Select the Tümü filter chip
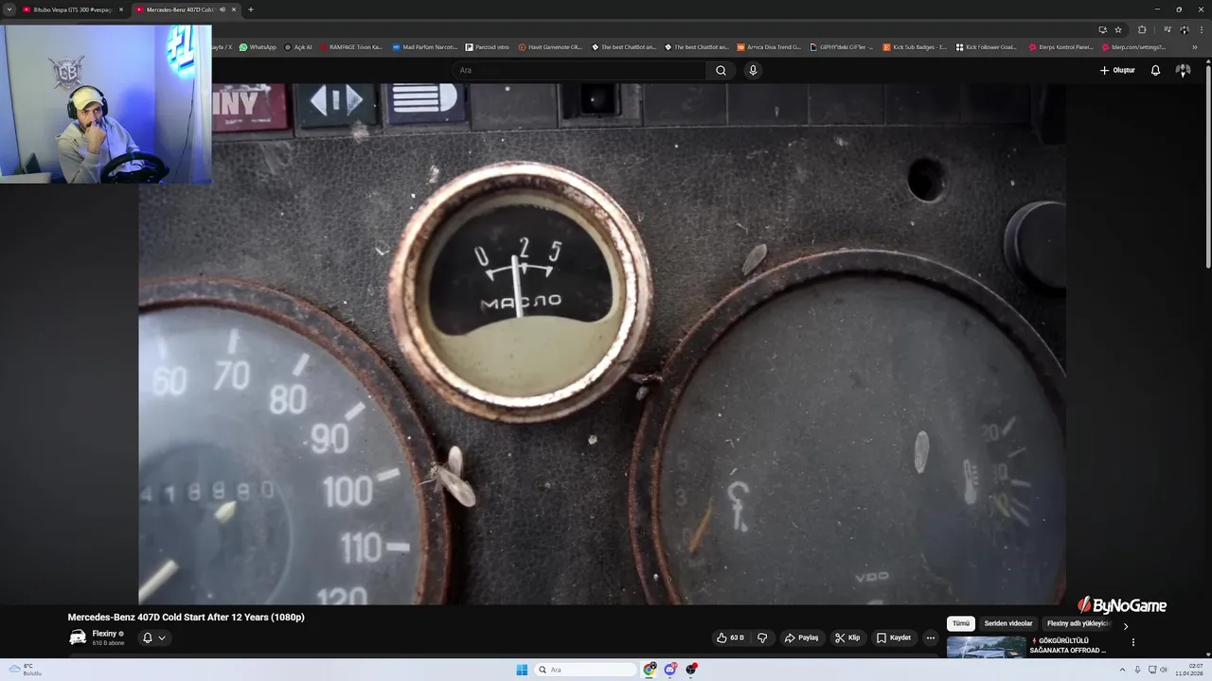The width and height of the screenshot is (1212, 681). (x=961, y=623)
